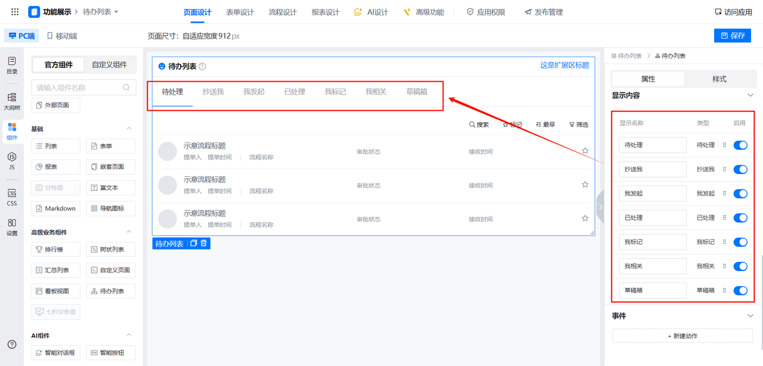Click the component name search field
The height and width of the screenshot is (366, 763).
point(79,88)
